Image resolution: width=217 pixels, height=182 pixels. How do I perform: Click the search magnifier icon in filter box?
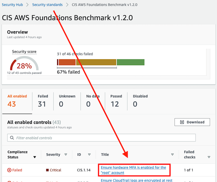click(x=12, y=138)
